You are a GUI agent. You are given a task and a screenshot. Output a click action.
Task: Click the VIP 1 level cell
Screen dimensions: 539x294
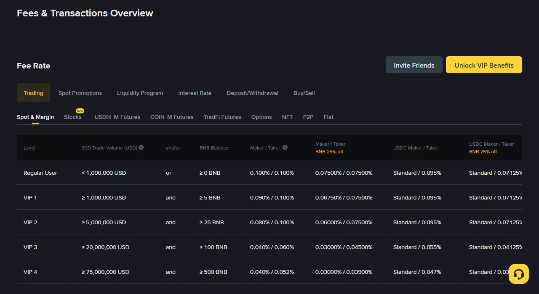click(30, 197)
